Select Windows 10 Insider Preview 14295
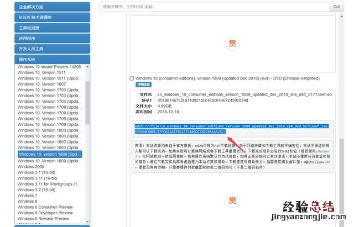This screenshot has height=227, width=354. (49, 67)
